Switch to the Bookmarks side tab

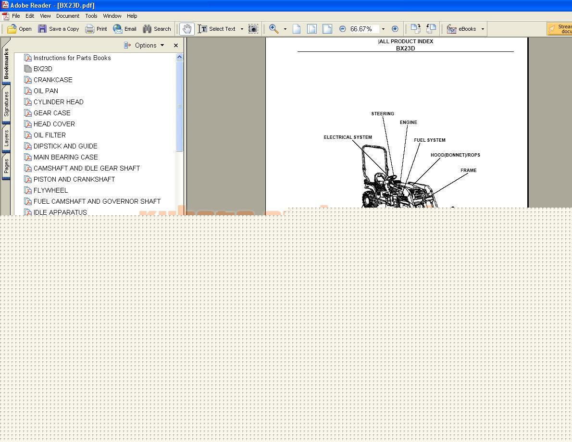point(6,64)
